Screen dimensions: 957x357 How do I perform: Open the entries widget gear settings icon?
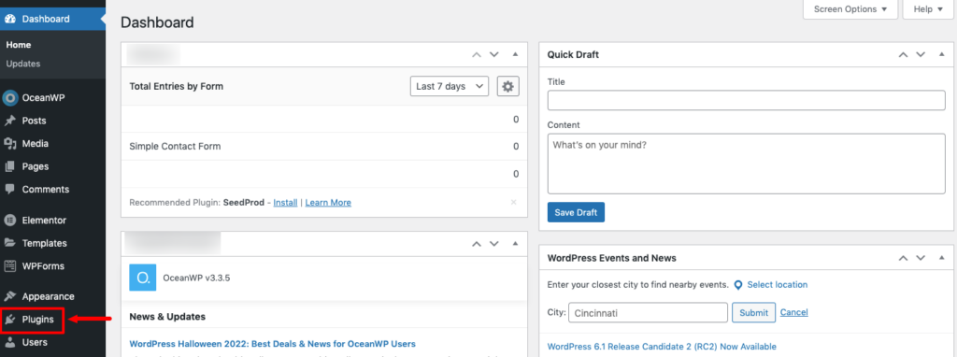point(507,87)
